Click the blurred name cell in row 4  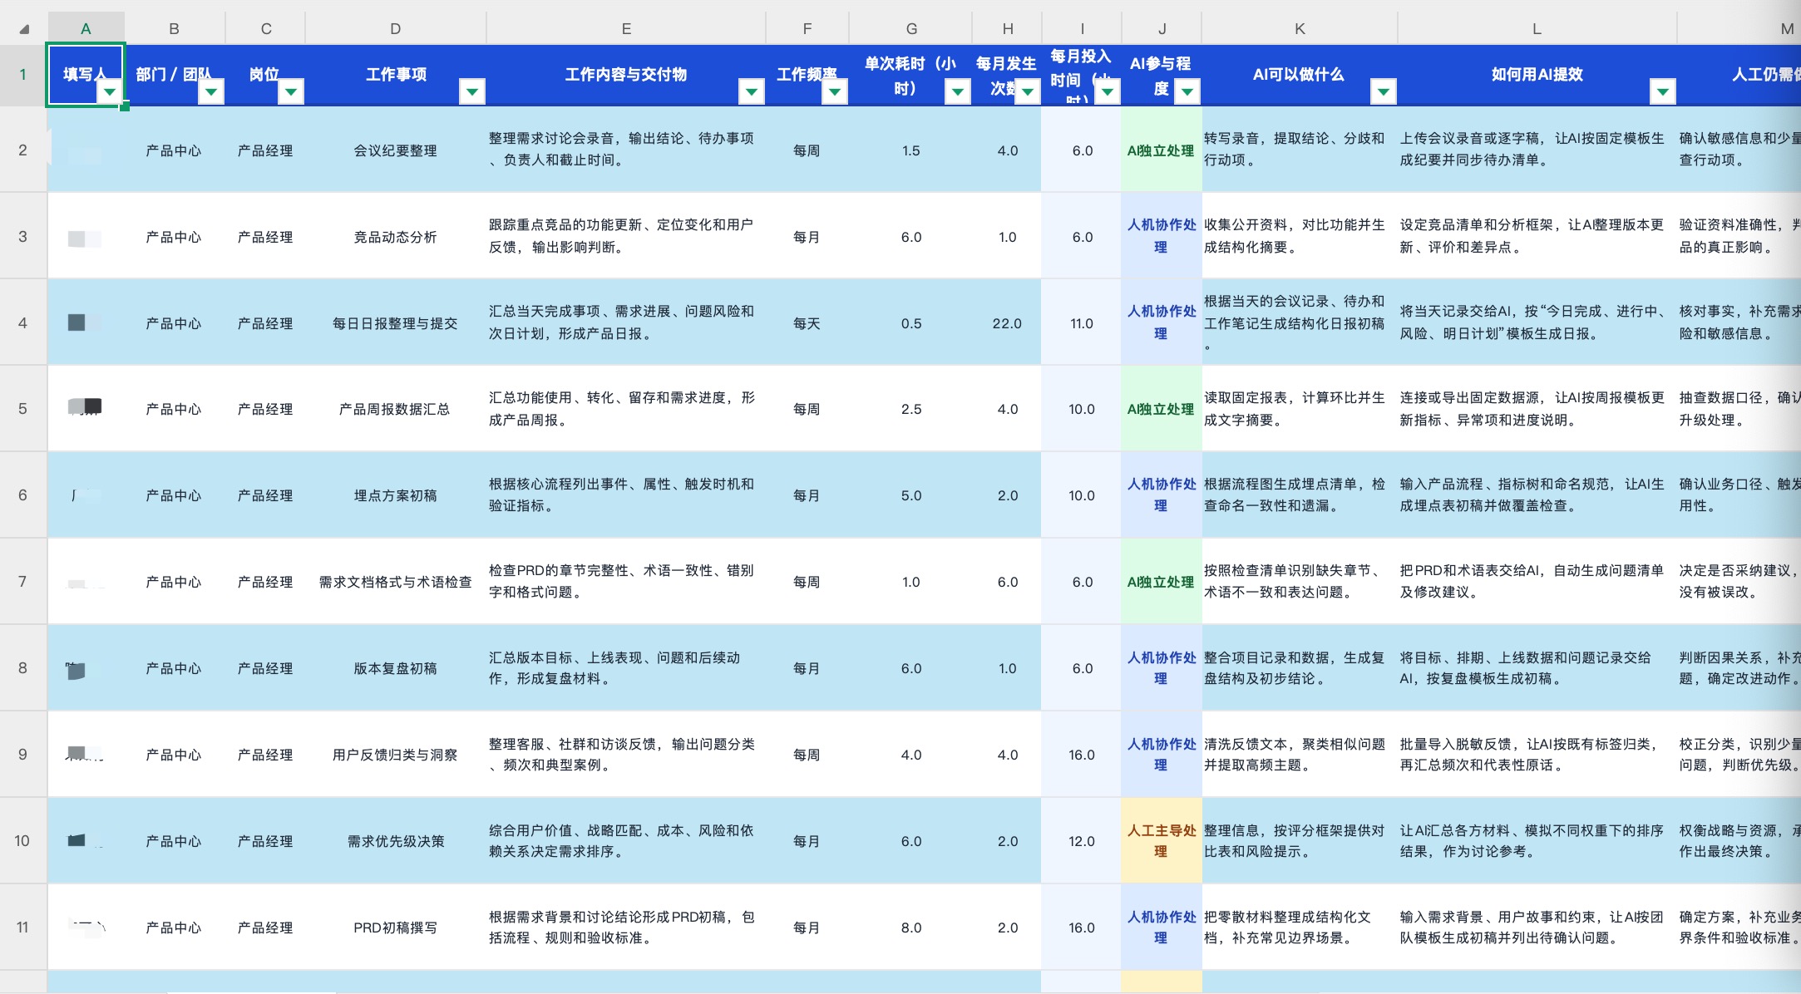coord(86,322)
